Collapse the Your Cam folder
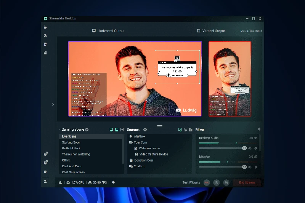305x203 pixels. tap(131, 142)
